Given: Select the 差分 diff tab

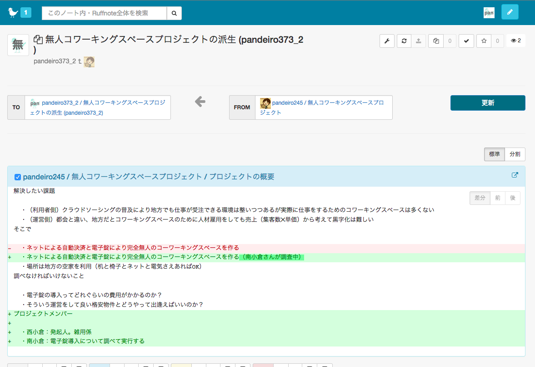Looking at the screenshot, I should tap(480, 198).
